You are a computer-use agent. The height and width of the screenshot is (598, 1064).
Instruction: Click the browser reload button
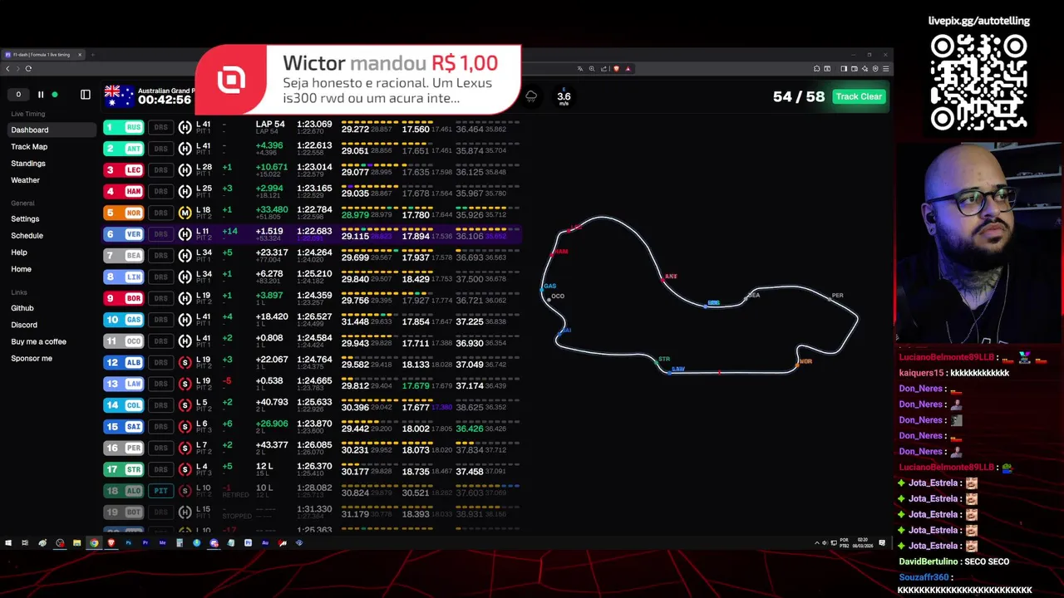28,68
